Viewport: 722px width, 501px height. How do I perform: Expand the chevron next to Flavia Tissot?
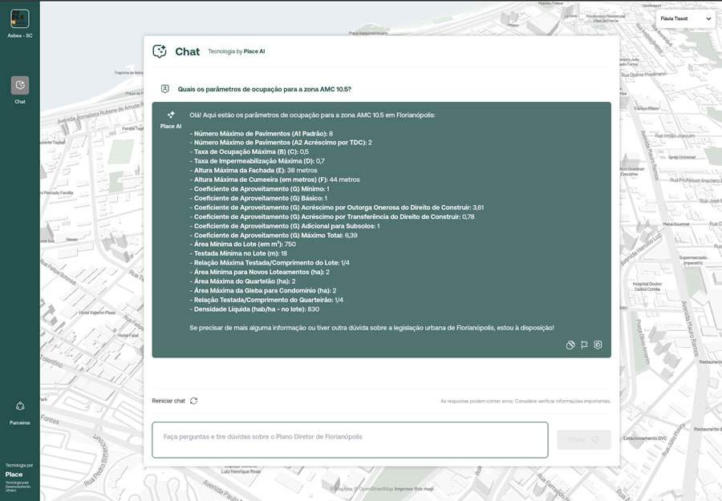[707, 18]
